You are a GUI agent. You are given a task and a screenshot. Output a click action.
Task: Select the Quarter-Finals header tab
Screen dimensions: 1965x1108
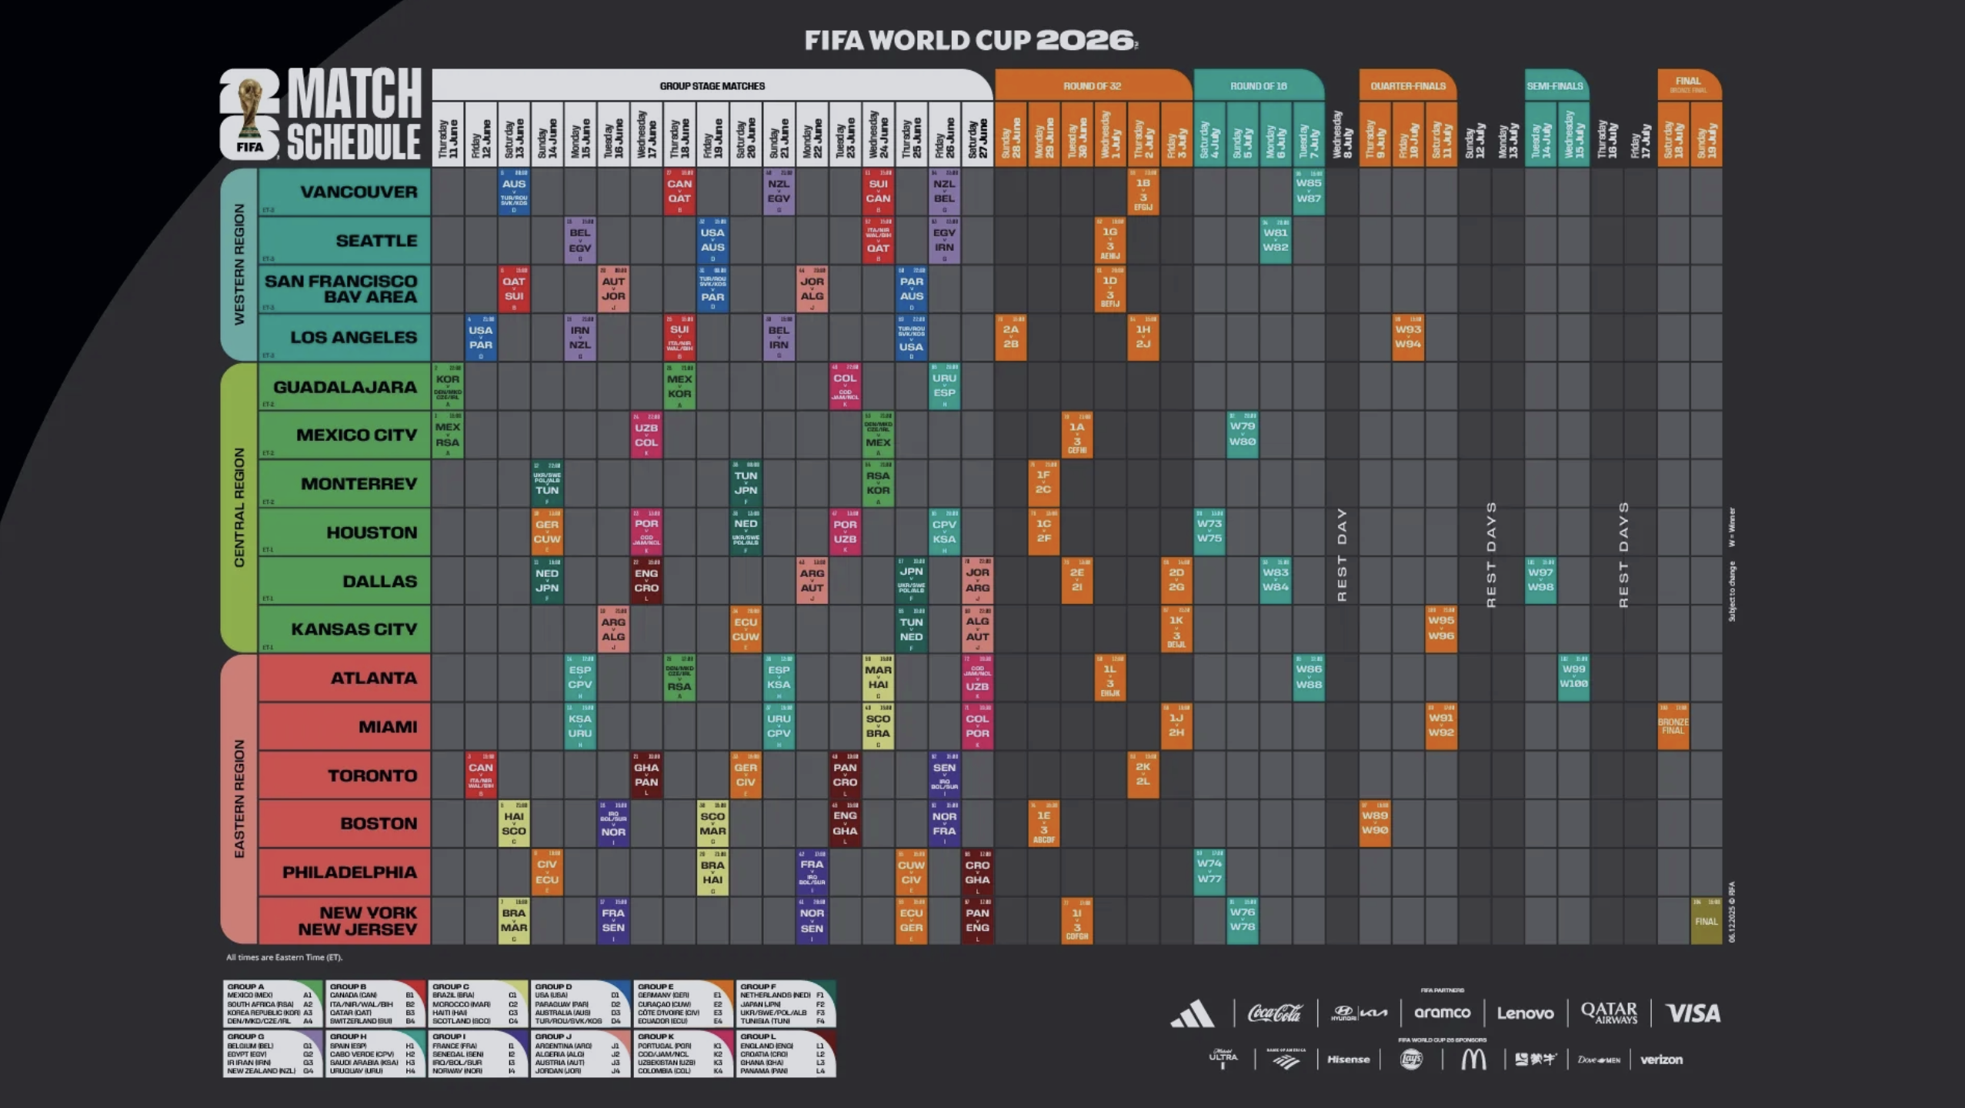click(x=1407, y=85)
